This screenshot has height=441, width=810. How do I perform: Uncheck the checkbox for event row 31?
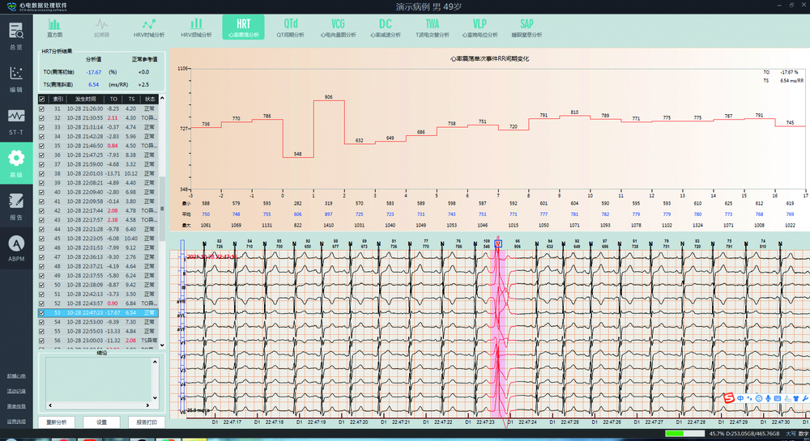tap(42, 108)
